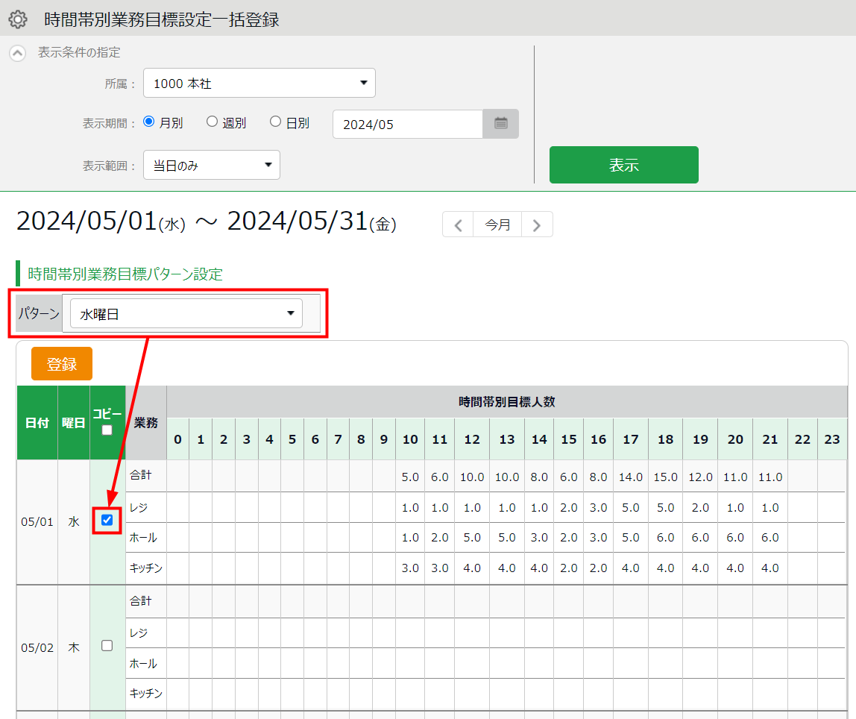Open the 所属 dropdown showing 1000 本社
Screen dimensions: 856x719
[x=259, y=83]
